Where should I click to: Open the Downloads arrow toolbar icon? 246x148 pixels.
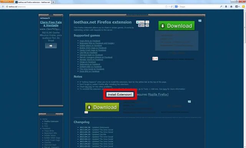tap(226, 7)
